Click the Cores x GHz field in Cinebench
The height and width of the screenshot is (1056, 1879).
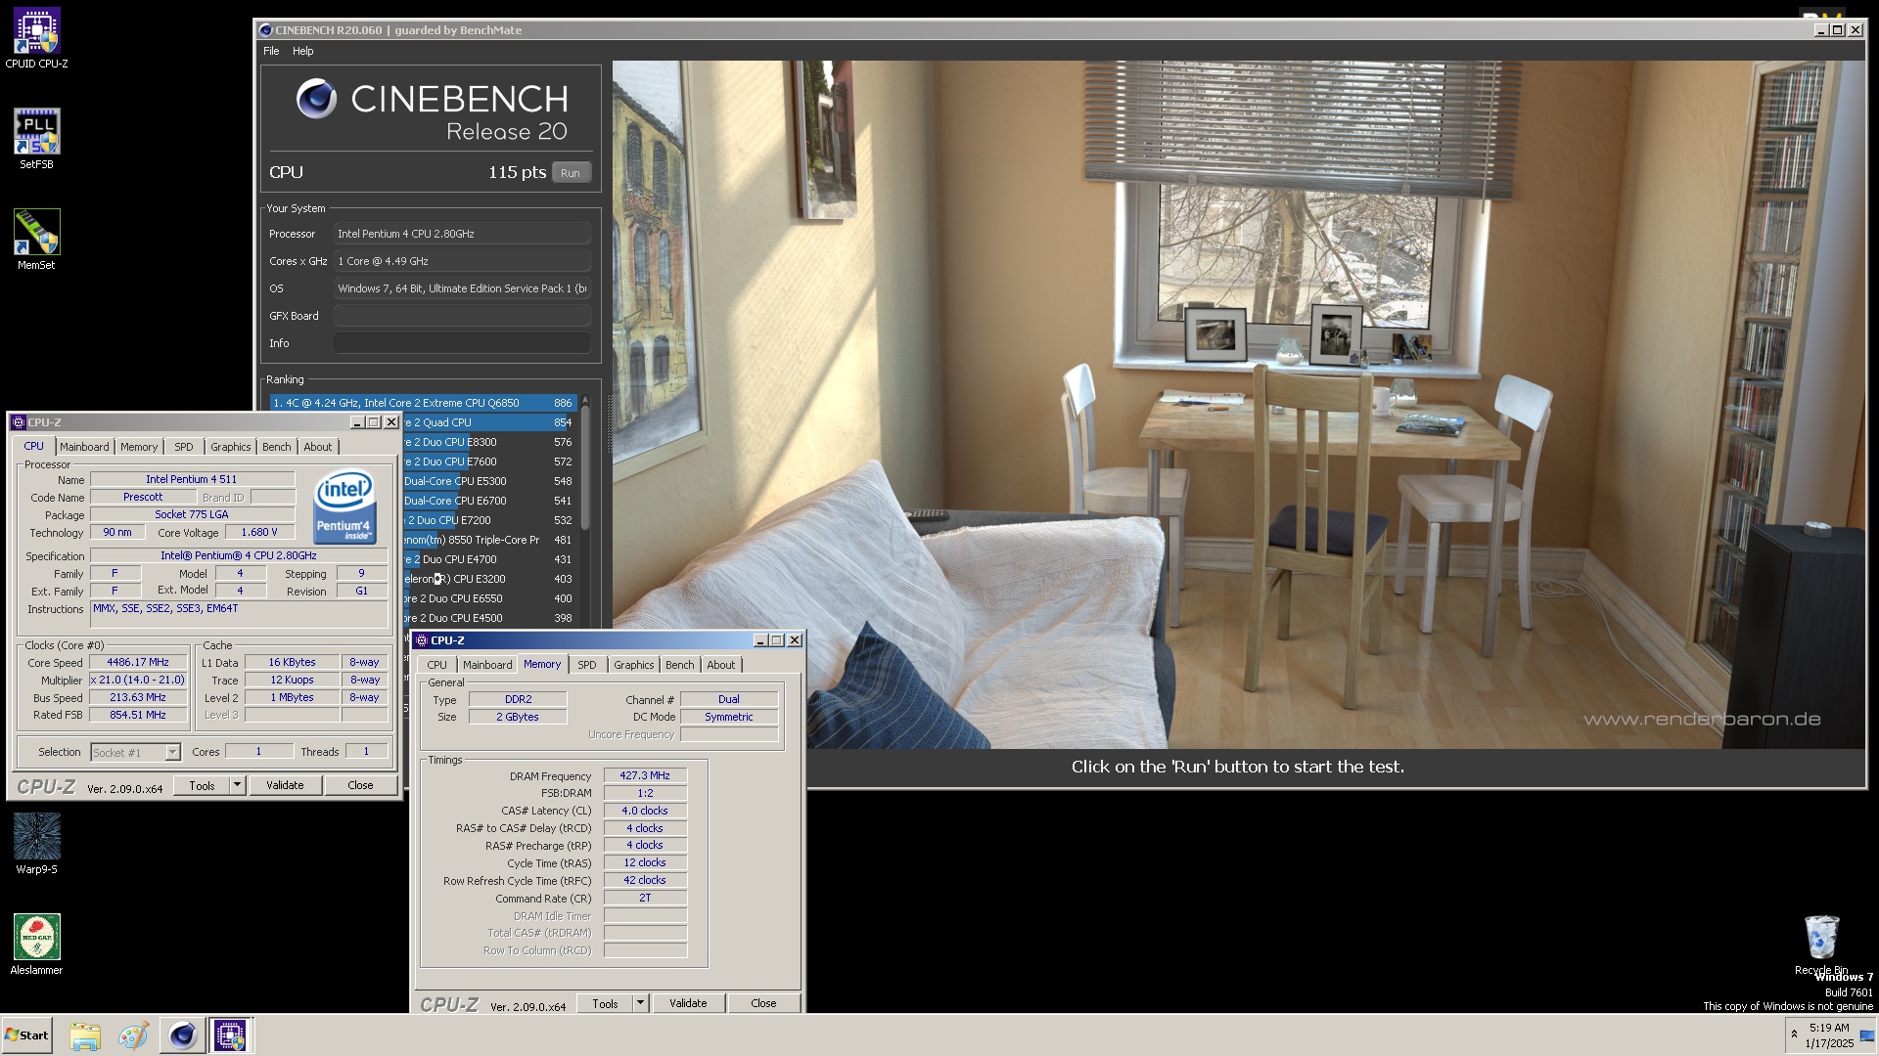pyautogui.click(x=462, y=261)
